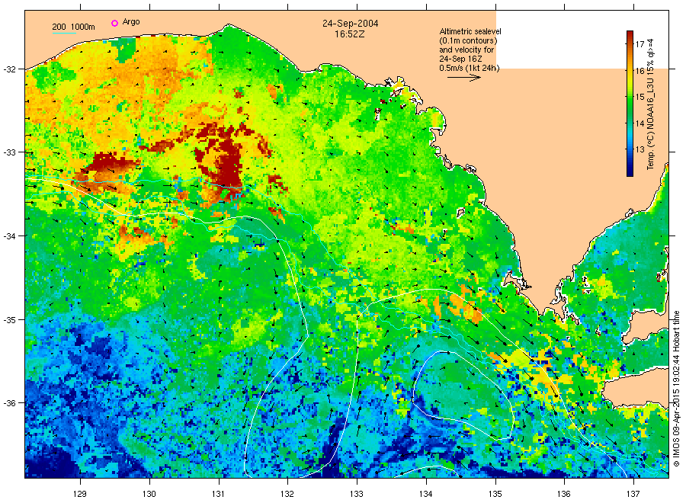Click the 131 longitude label
Image resolution: width=686 pixels, height=503 pixels.
click(x=218, y=494)
